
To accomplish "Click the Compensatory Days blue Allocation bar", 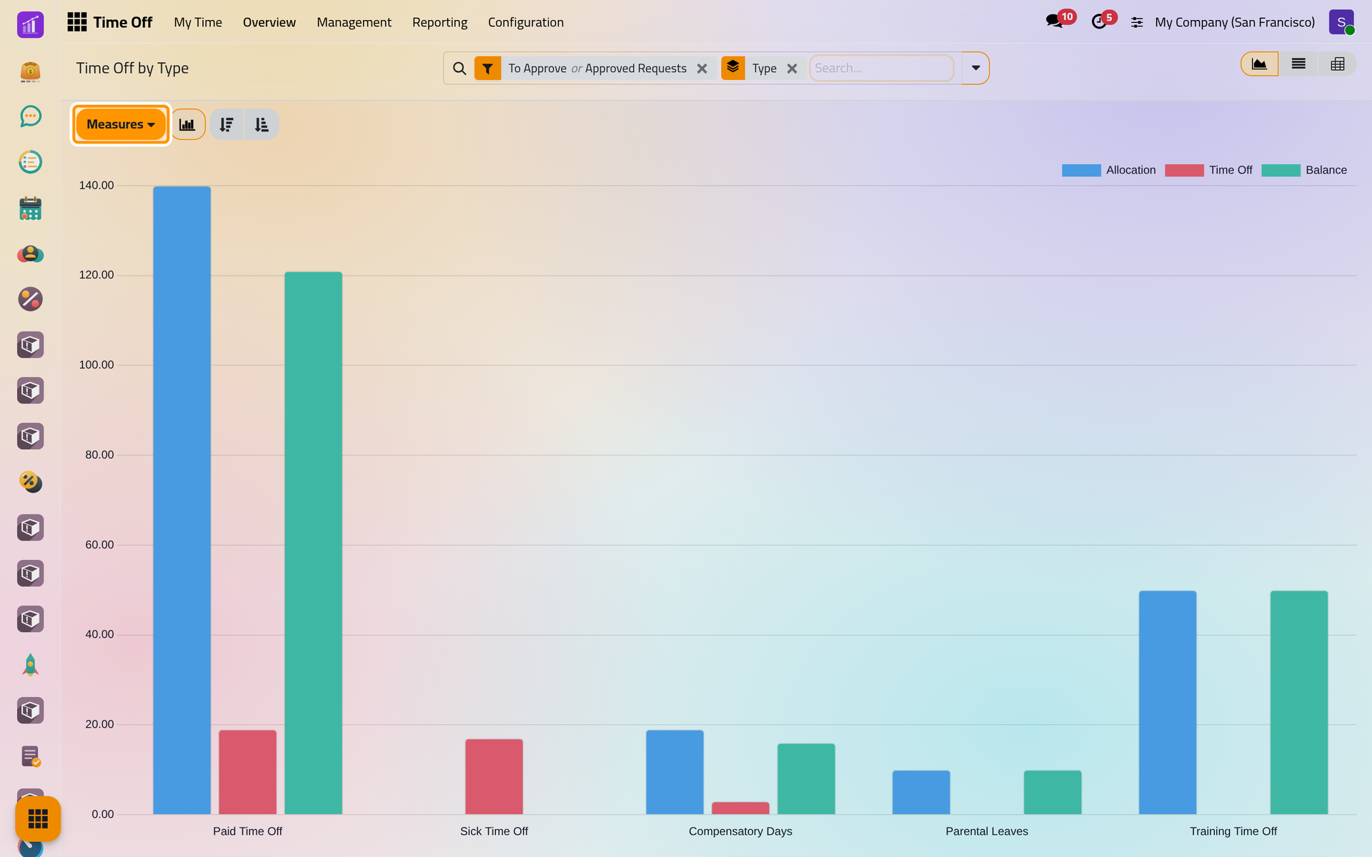I will point(675,772).
